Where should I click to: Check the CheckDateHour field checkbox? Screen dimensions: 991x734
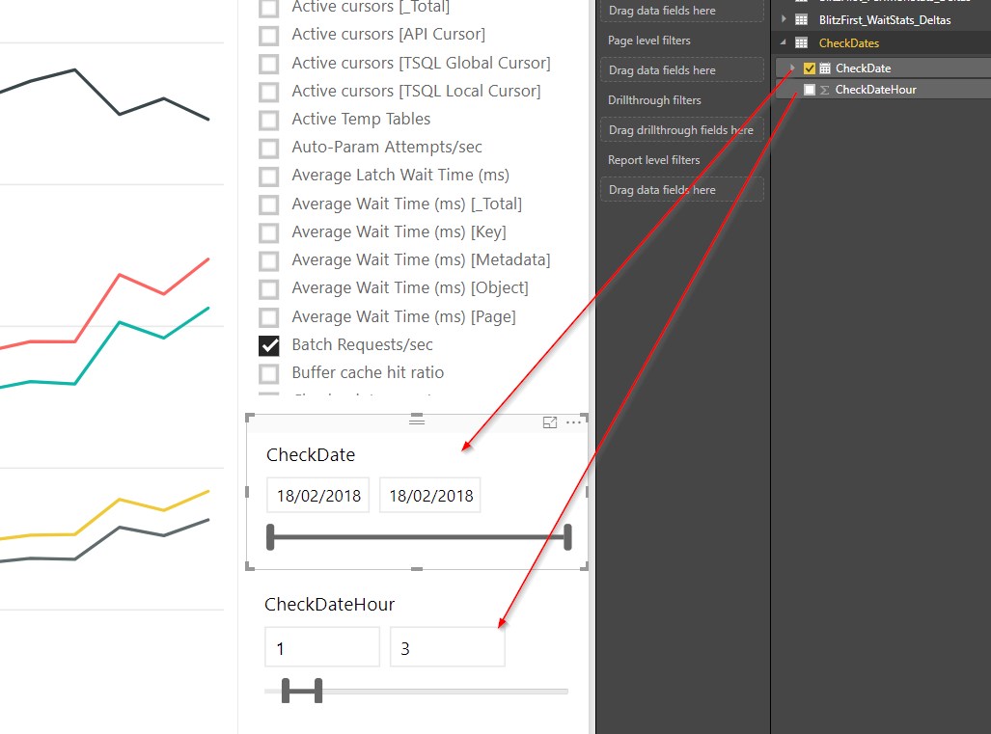(809, 90)
